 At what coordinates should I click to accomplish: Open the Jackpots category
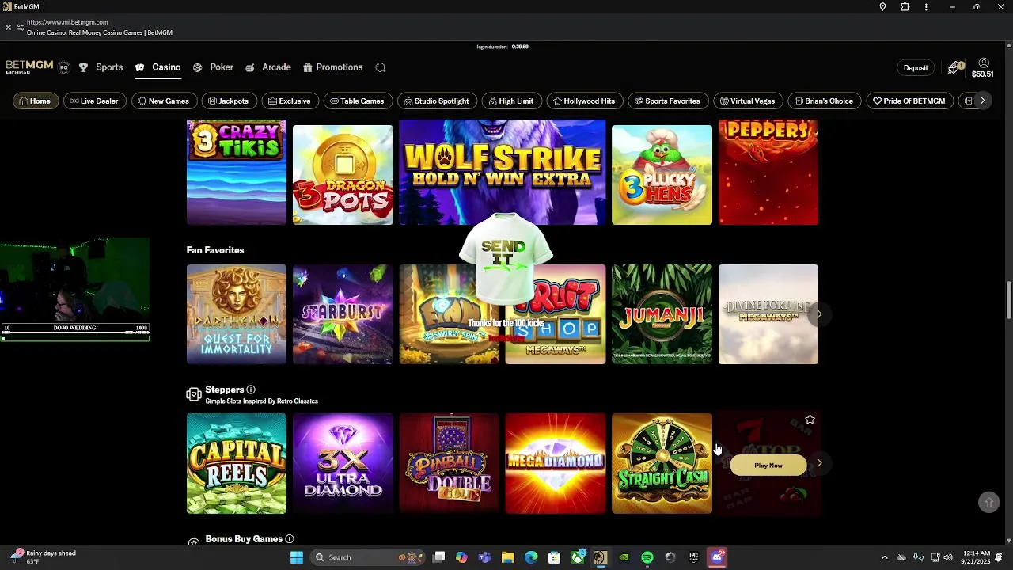229,101
